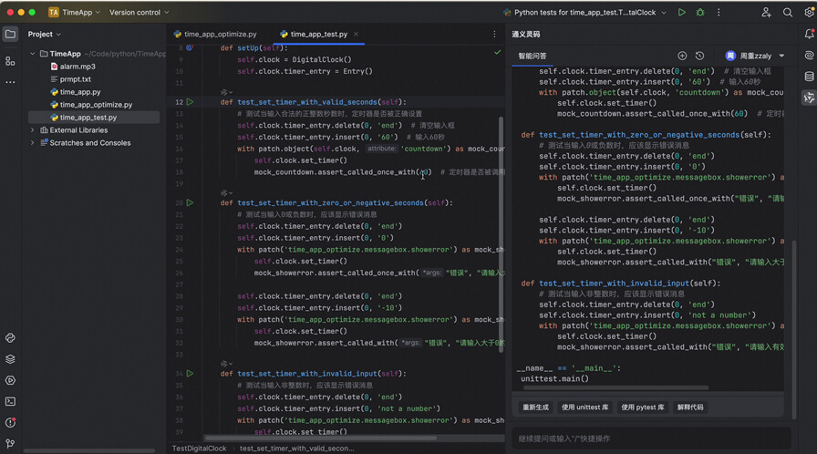Screen dimensions: 817x454
Task: Click the green inspections checkmark in editor
Action: click(x=497, y=52)
